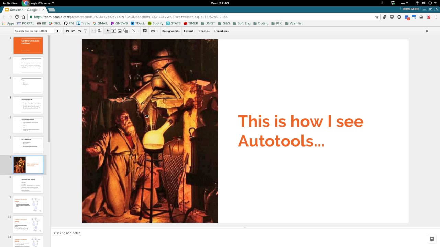Screen dimensions: 440x247
Task: Click the New slide plus button
Action: (57, 31)
